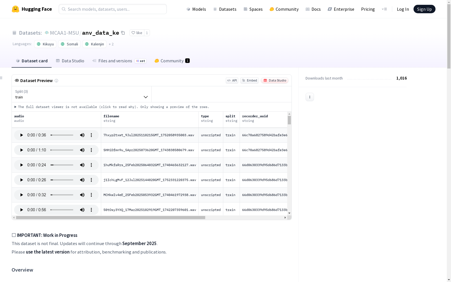Click the Datasets breadcrumb label
The image size is (451, 282).
tap(30, 33)
